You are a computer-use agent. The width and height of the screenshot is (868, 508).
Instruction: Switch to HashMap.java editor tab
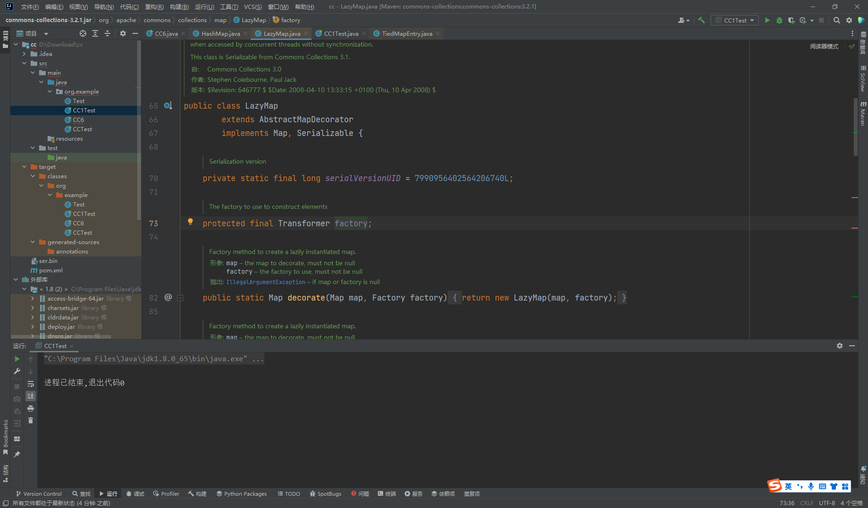(221, 33)
